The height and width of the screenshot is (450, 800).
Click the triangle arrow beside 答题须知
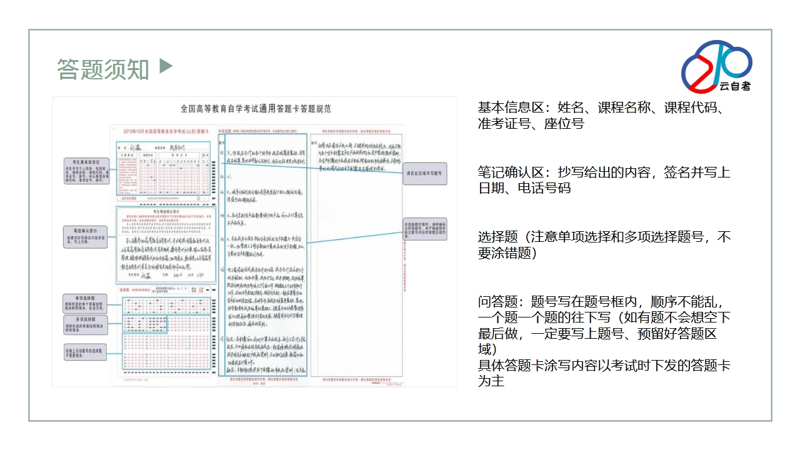(x=166, y=66)
